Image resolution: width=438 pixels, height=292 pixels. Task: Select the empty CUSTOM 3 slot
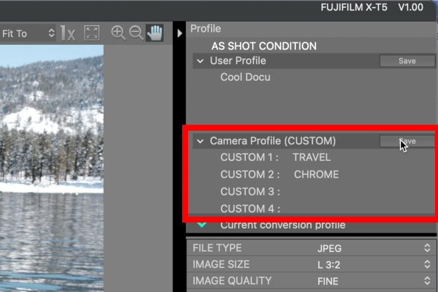[x=250, y=191]
